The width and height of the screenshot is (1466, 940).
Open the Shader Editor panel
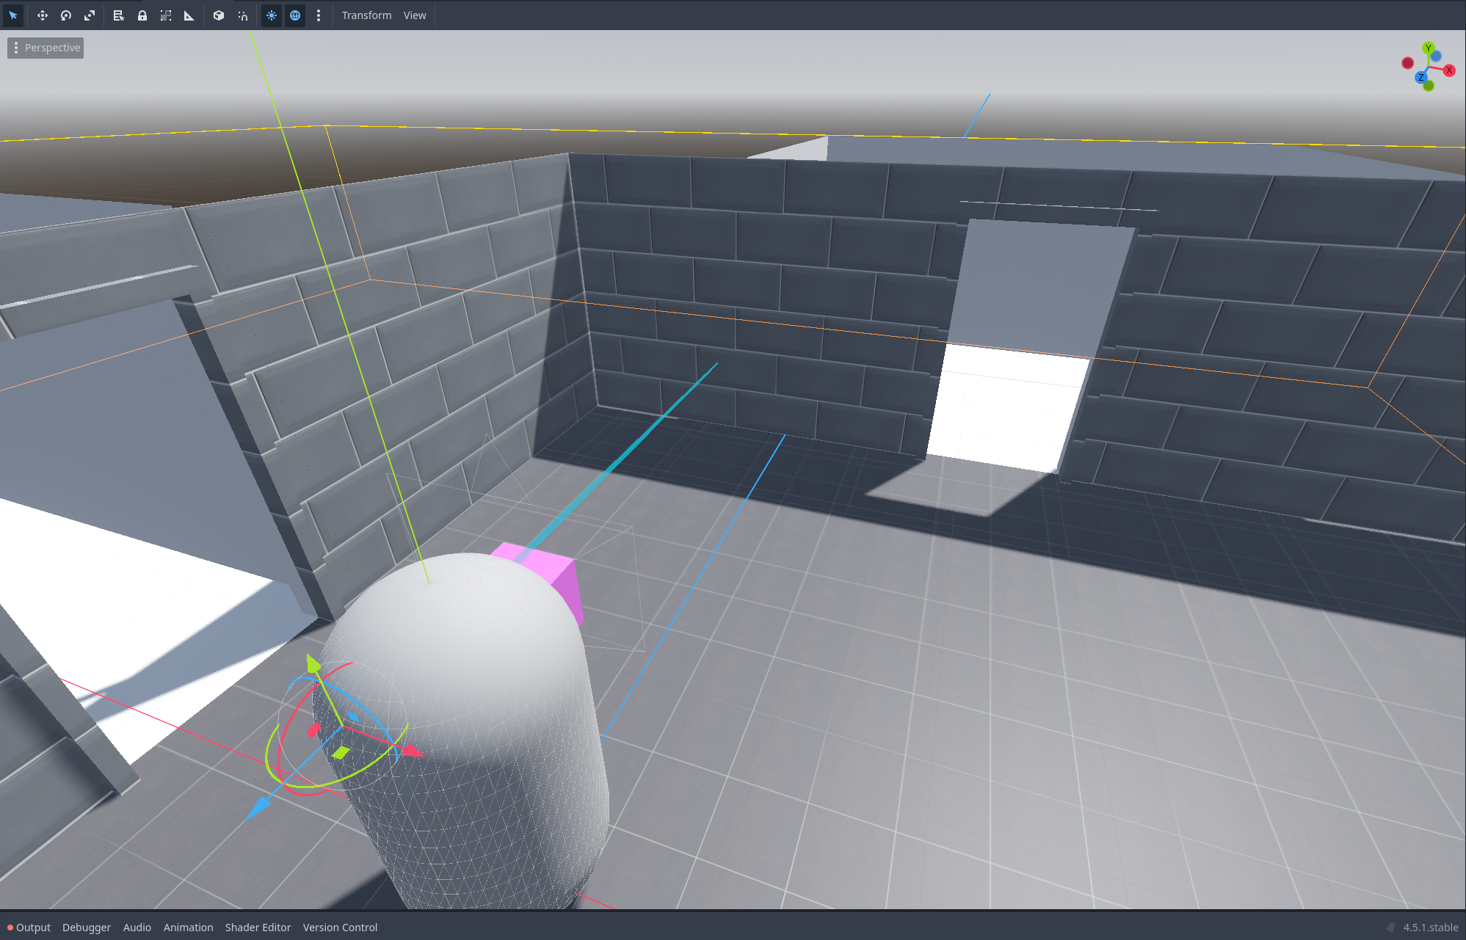tap(258, 928)
